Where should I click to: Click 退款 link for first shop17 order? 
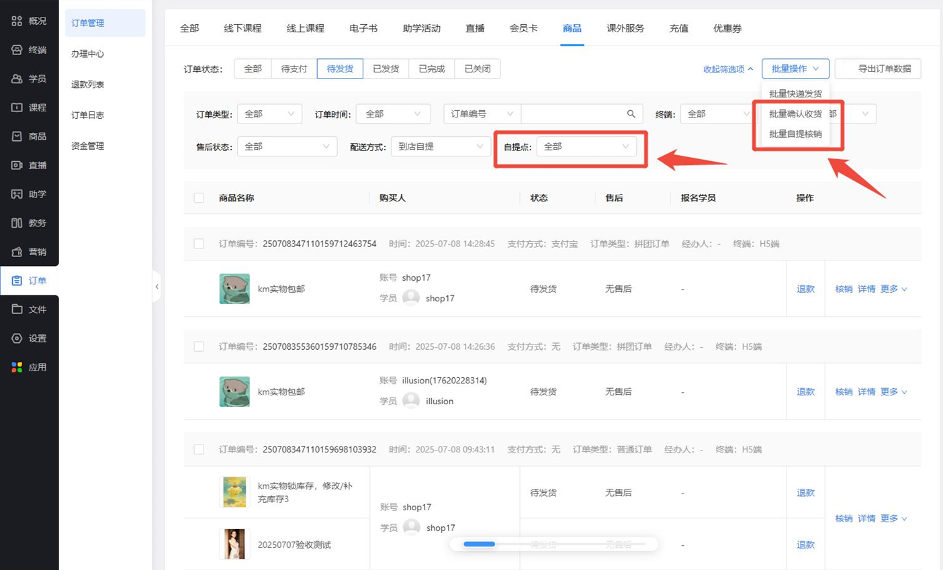coord(805,289)
